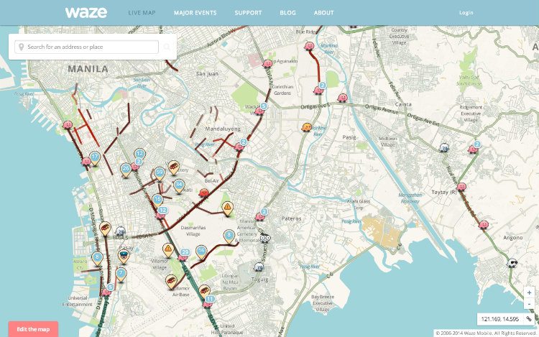
Task: Open the cluster marker labeled 11
Action: pos(210,299)
